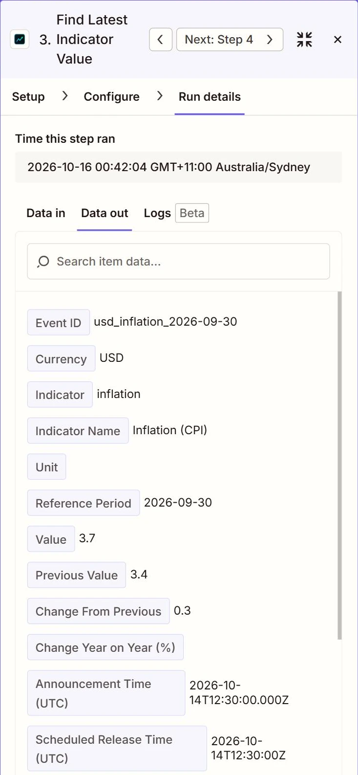Switch to the Configure tab

tap(112, 97)
